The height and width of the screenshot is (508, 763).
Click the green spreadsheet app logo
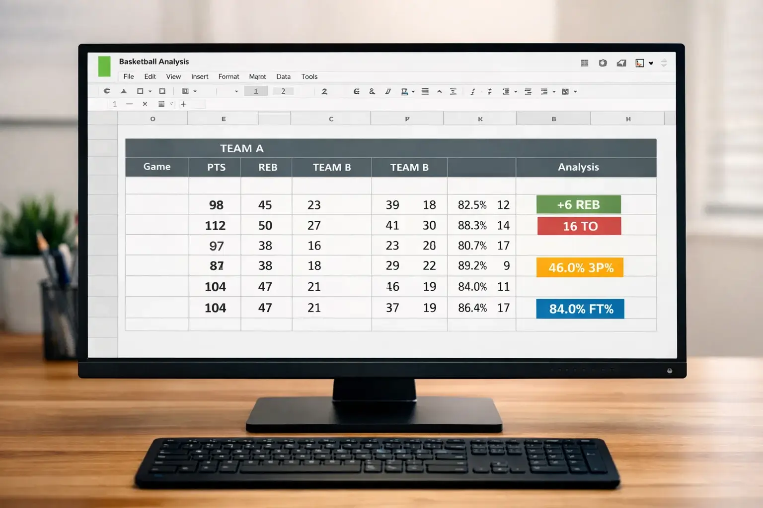104,66
